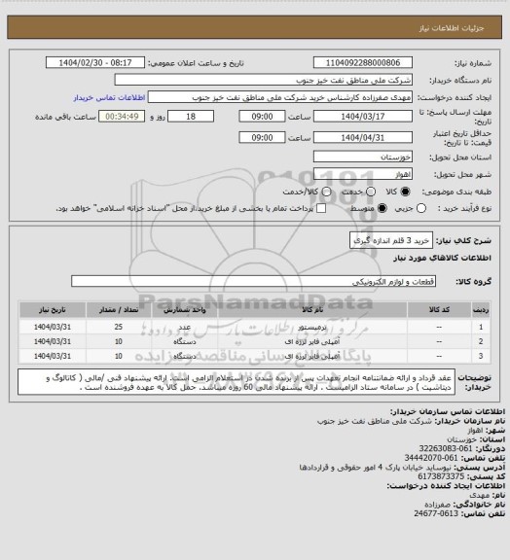This screenshot has height=560, width=510.
Task: Click واحد شمارش column header
Action: pyautogui.click(x=185, y=310)
